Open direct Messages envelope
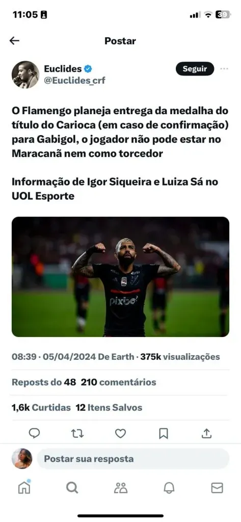 click(x=217, y=488)
